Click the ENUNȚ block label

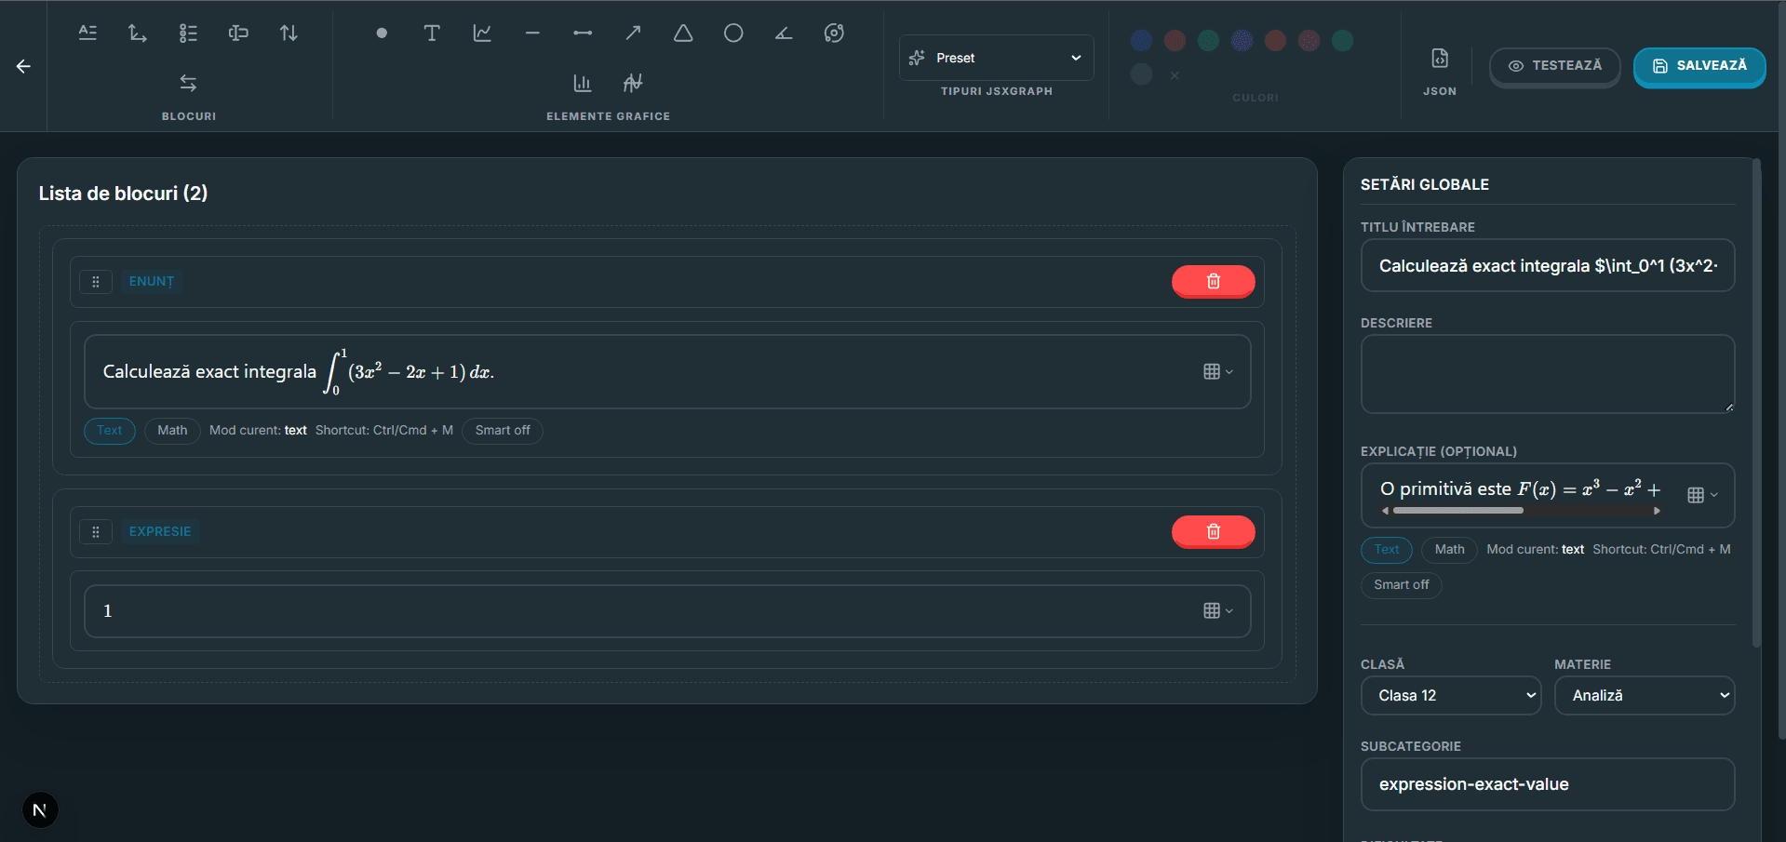[x=152, y=281]
